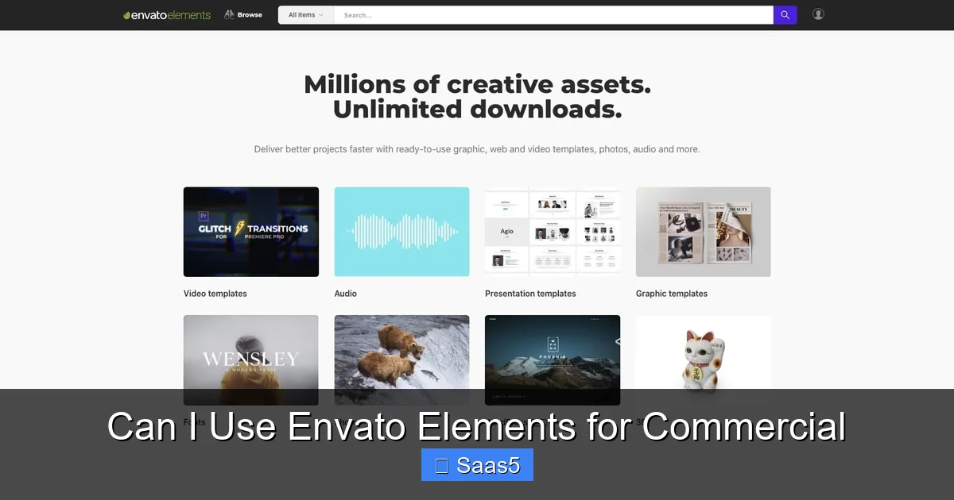Open the magazine graphic templates thumbnail

click(x=704, y=232)
